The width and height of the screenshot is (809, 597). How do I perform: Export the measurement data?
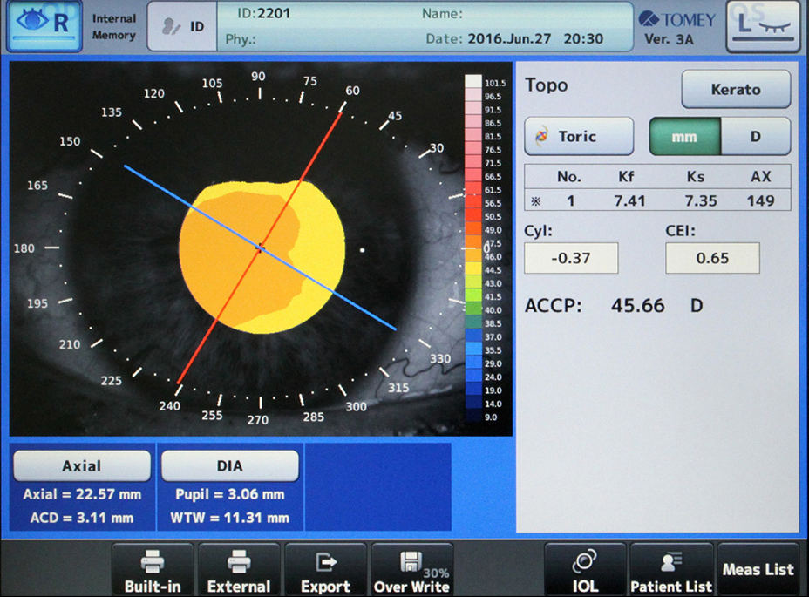click(325, 571)
